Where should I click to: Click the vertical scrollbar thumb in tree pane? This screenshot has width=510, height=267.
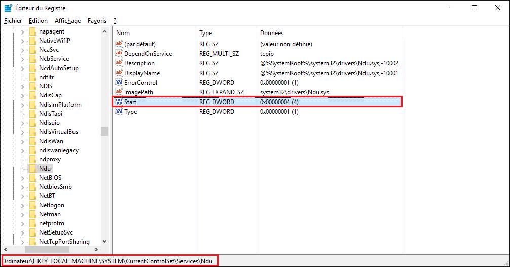point(104,131)
